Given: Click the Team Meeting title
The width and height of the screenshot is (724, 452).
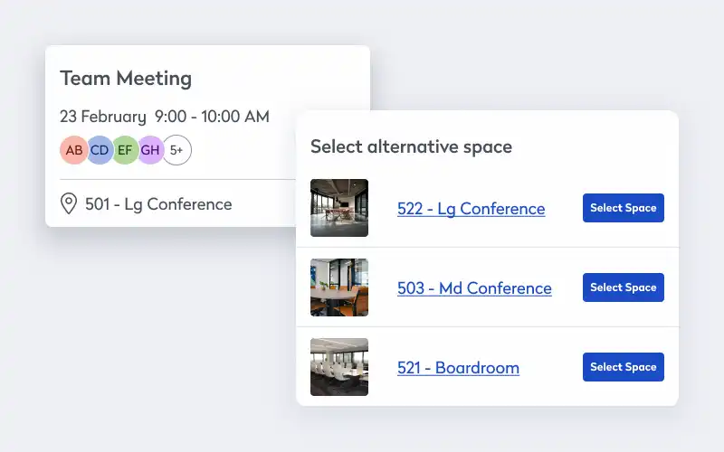Looking at the screenshot, I should click(126, 79).
